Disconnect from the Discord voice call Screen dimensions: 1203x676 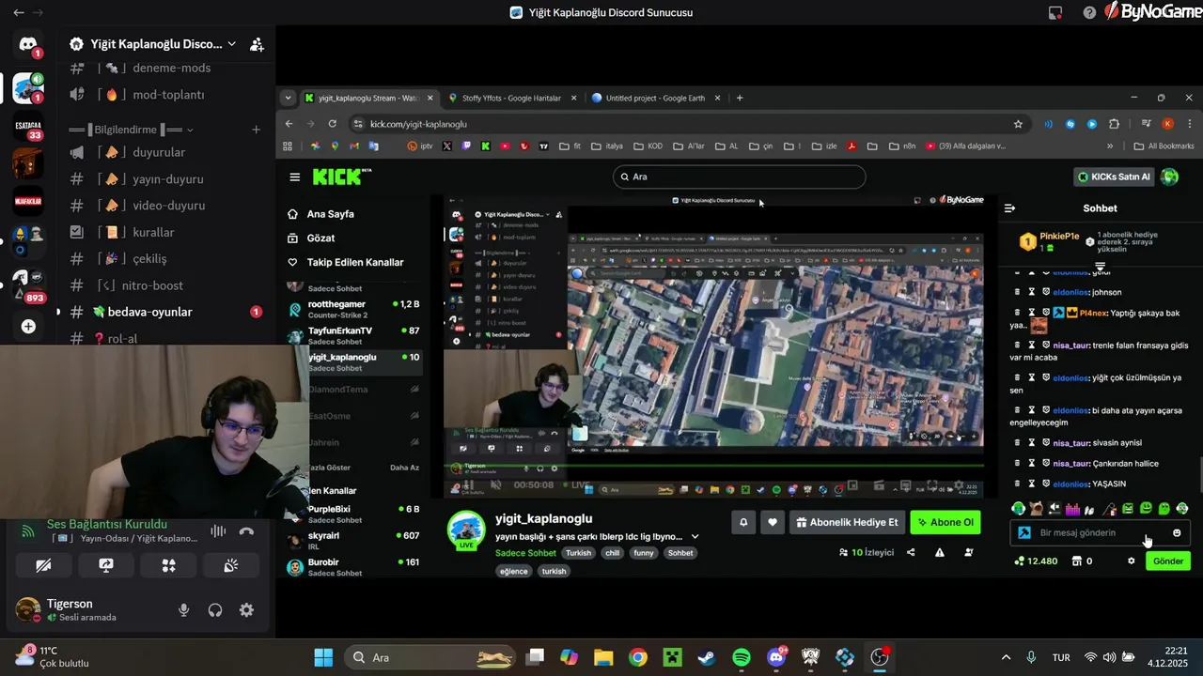pos(246,531)
